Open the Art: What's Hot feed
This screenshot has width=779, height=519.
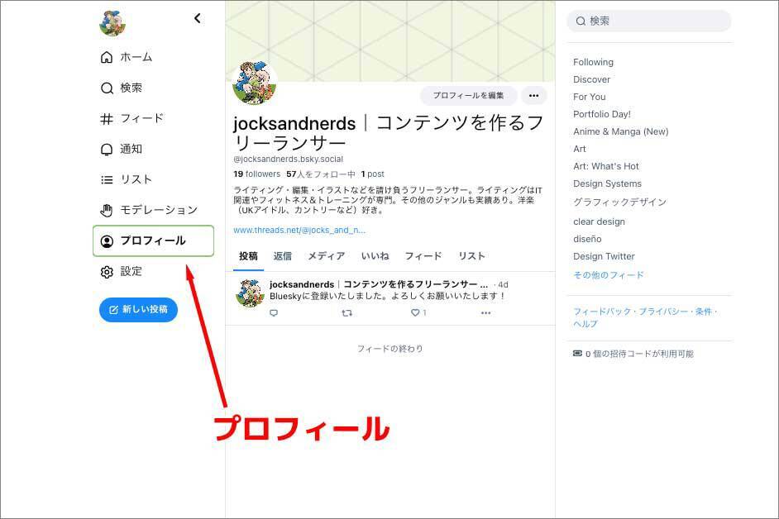606,166
